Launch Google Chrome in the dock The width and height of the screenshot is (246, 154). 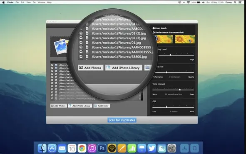pyautogui.click(x=82, y=148)
